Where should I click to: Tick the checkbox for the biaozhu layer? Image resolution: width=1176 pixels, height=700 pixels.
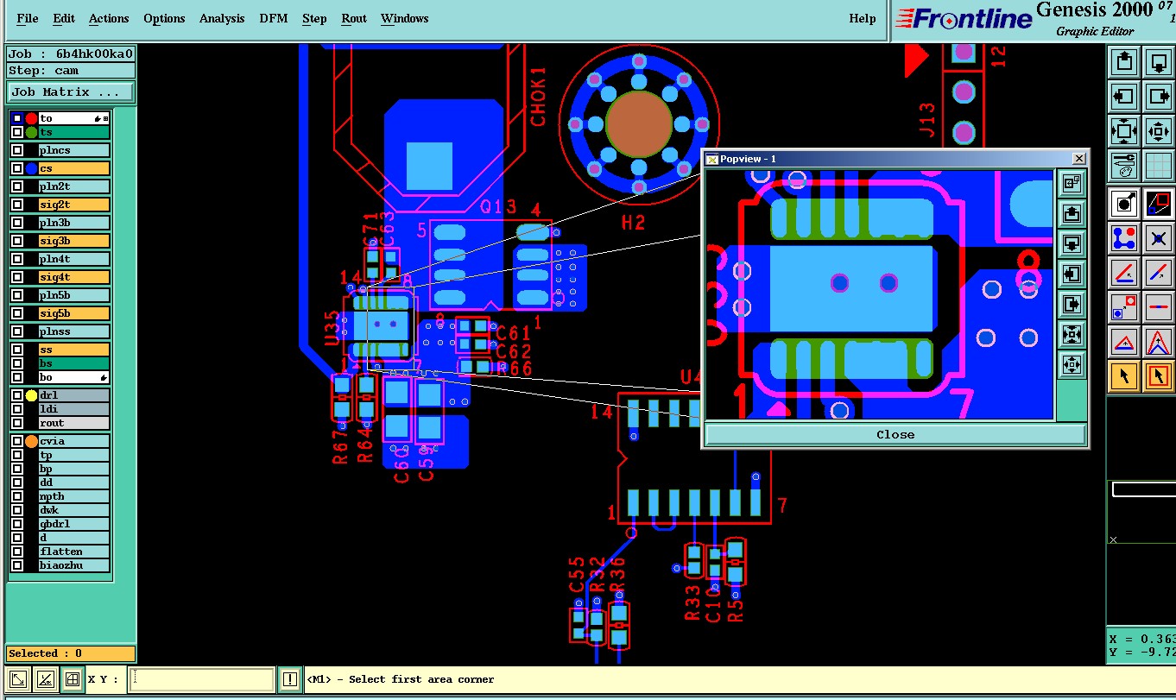17,566
